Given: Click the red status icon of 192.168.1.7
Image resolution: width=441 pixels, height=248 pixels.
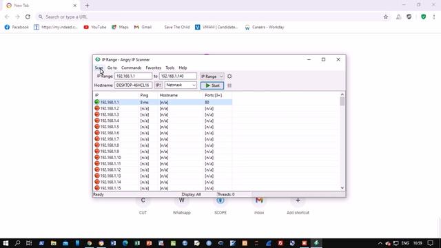Looking at the screenshot, I should coord(97,139).
